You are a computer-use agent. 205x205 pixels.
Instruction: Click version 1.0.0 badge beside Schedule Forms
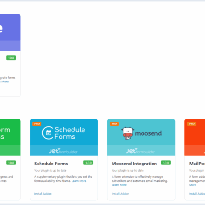88,163
